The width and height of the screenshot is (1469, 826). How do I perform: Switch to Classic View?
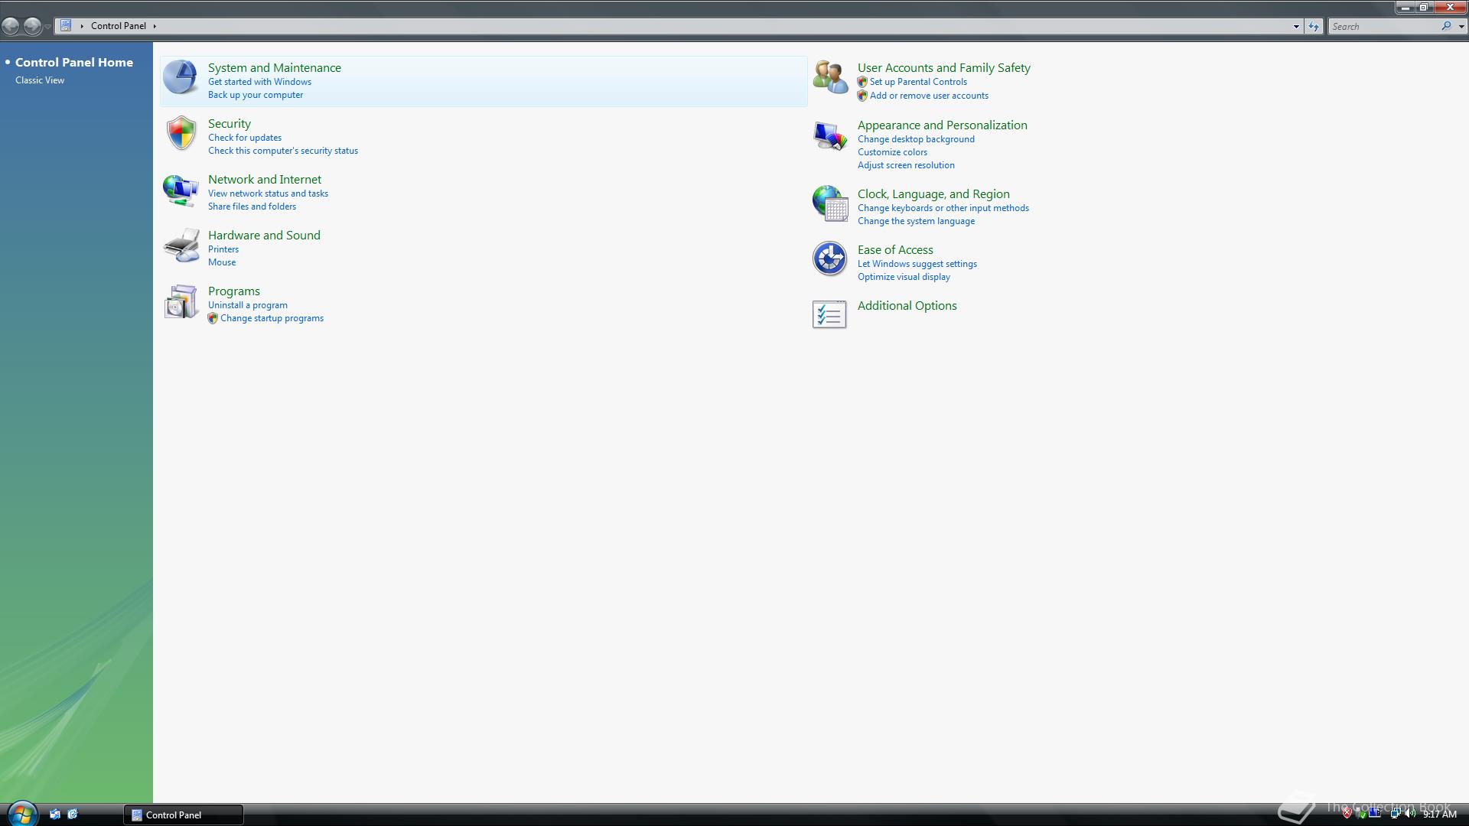click(x=40, y=80)
